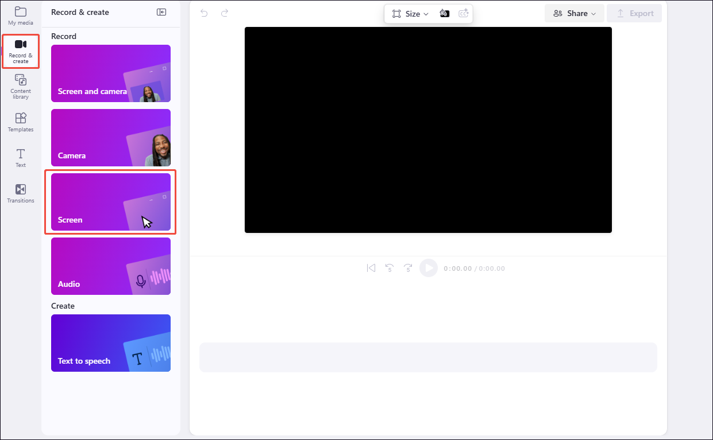This screenshot has height=440, width=713.
Task: Play the video preview
Action: coord(429,268)
